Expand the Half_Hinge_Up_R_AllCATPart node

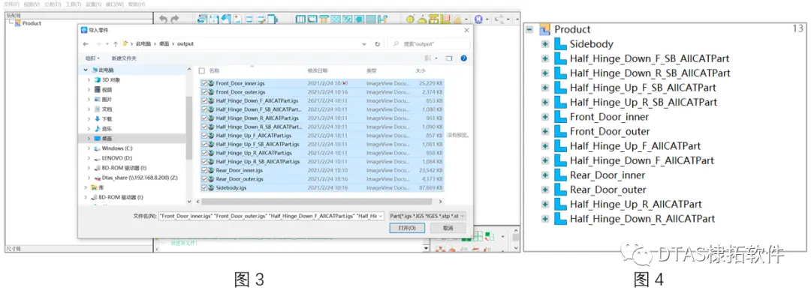(x=544, y=205)
